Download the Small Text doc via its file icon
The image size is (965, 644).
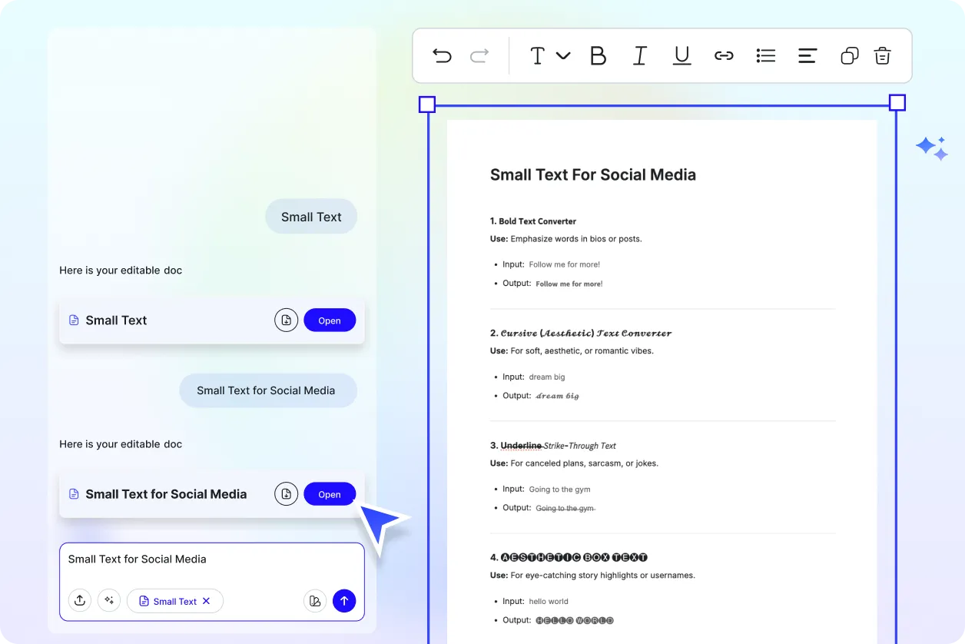[286, 320]
